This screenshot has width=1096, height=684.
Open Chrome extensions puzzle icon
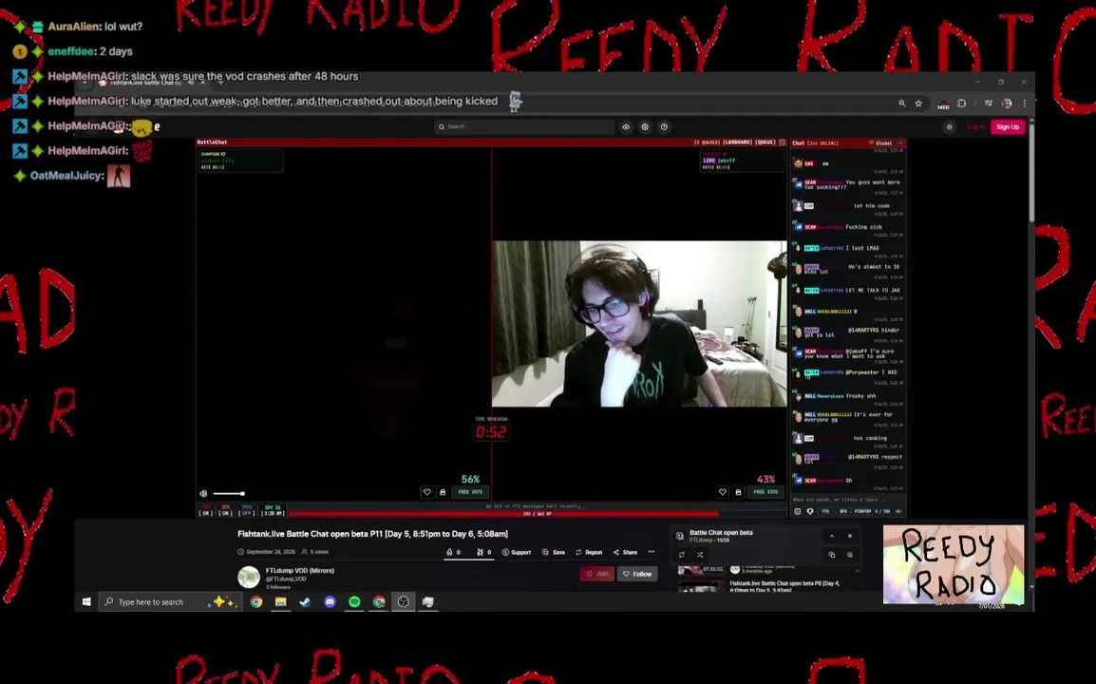[x=962, y=104]
